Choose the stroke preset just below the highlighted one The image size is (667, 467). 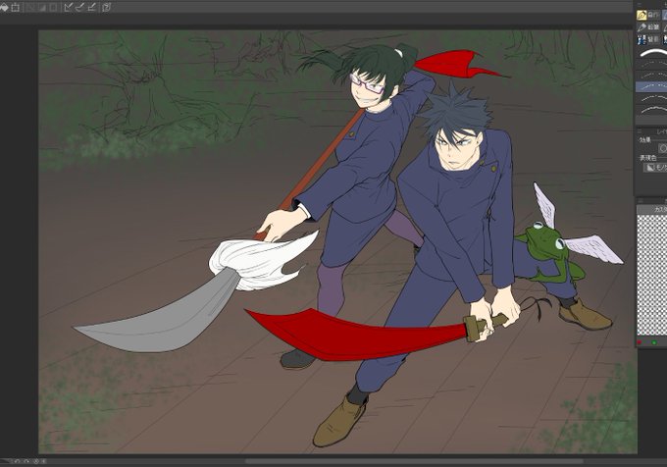tap(651, 99)
